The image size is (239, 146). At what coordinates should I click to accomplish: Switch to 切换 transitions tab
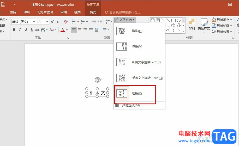(x=13, y=12)
